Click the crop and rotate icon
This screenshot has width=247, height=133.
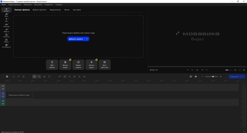70,77
